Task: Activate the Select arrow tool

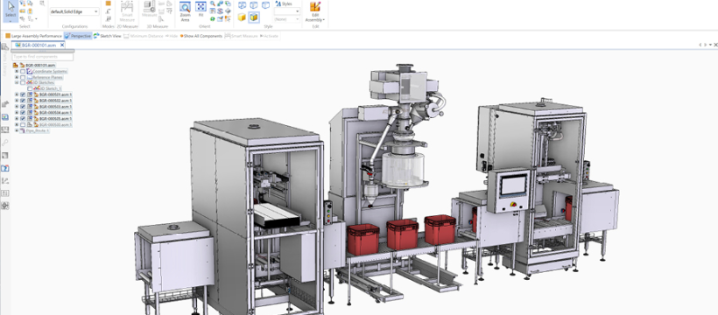Action: (x=11, y=11)
